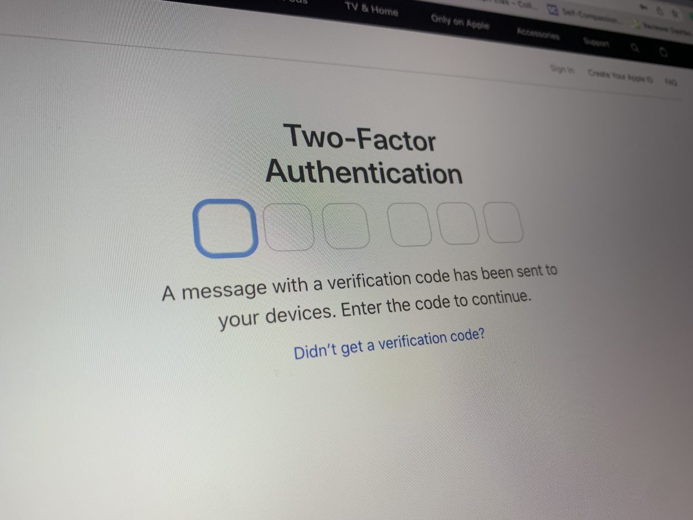Image resolution: width=693 pixels, height=520 pixels.
Task: Click the sixth verification code box
Action: point(504,222)
